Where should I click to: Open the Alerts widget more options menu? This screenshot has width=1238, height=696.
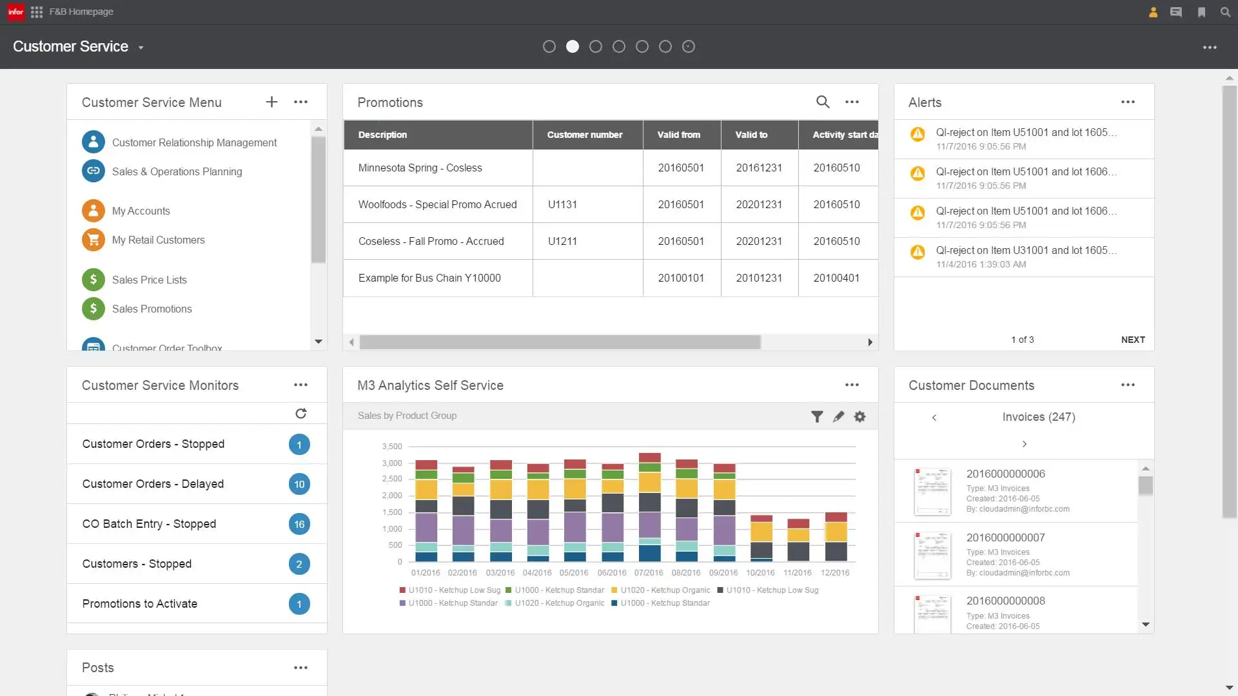(x=1128, y=102)
